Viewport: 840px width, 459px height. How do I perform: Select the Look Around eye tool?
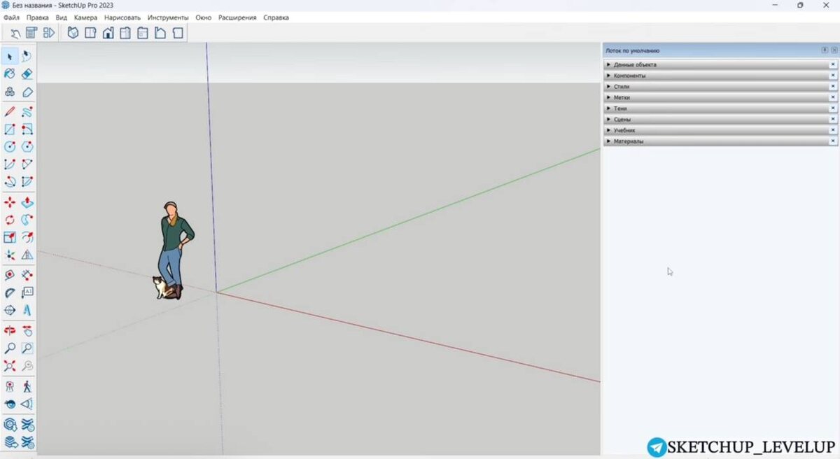click(10, 404)
